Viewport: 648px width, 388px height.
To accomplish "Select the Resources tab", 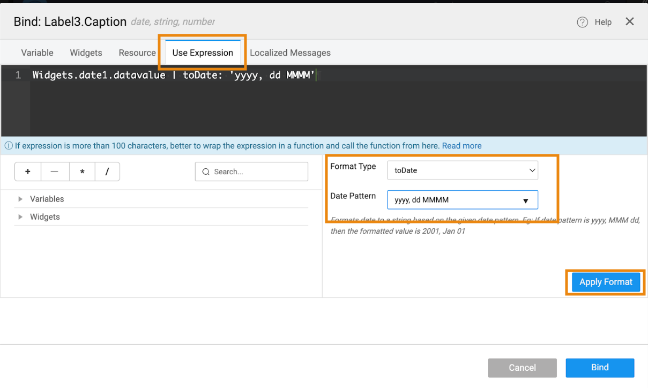I will 137,53.
